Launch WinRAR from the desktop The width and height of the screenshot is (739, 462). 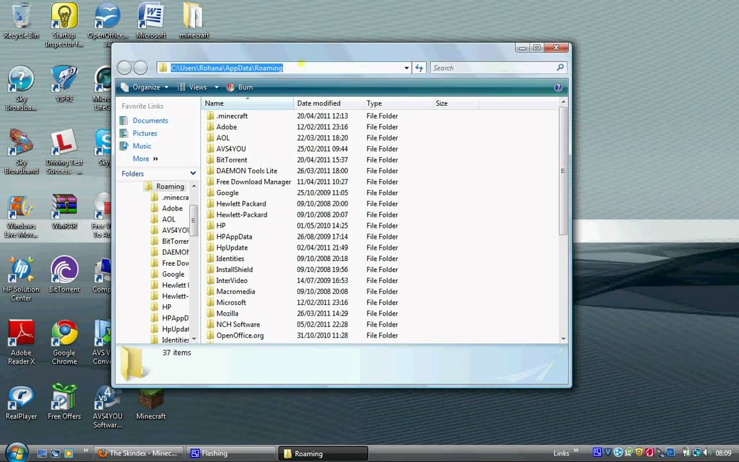tap(64, 211)
